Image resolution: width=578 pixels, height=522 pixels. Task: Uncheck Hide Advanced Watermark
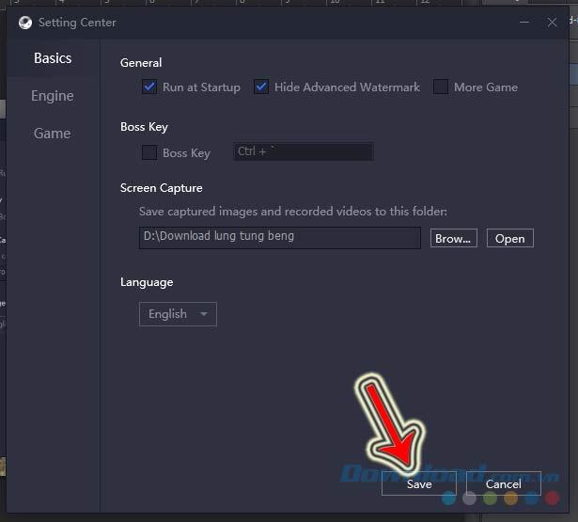pyautogui.click(x=261, y=87)
